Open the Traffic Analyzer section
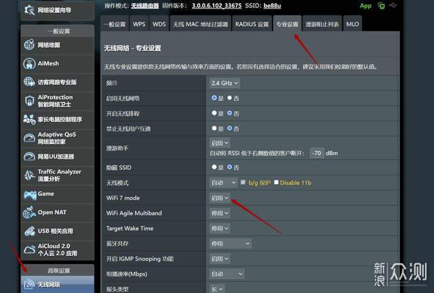Image resolution: width=434 pixels, height=293 pixels. pos(60,175)
